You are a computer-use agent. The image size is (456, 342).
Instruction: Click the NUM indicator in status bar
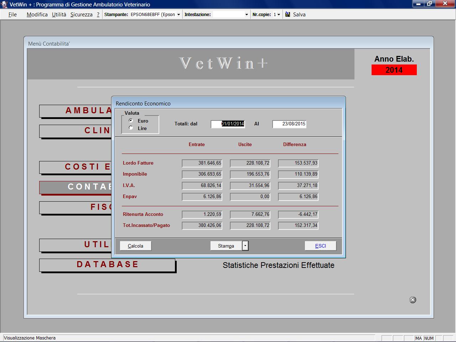[429, 338]
